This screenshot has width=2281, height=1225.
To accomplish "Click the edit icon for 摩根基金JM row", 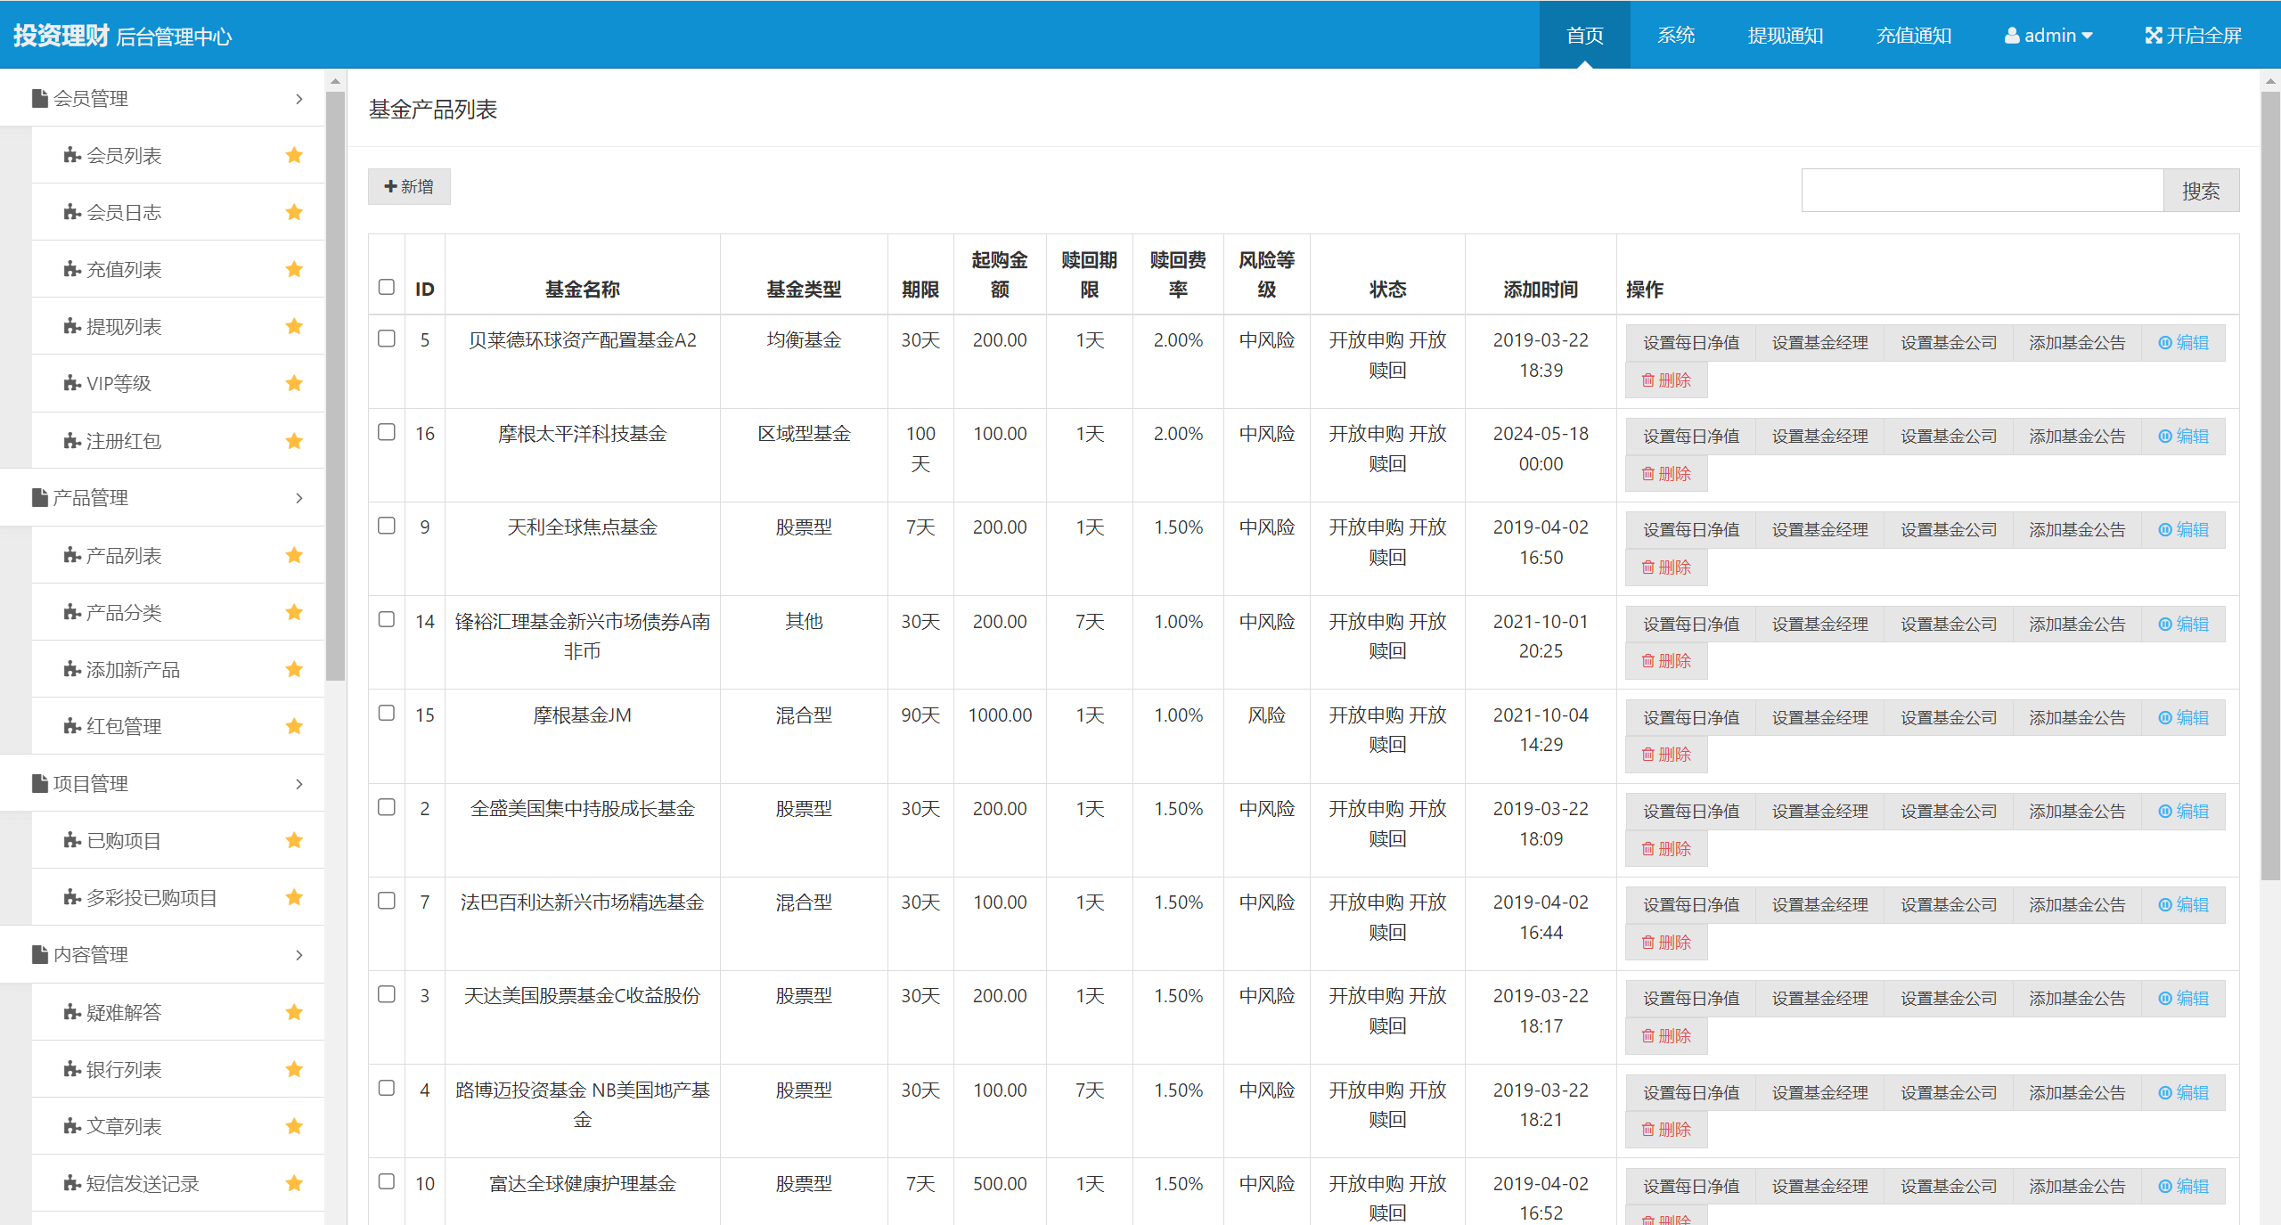I will [x=2164, y=718].
